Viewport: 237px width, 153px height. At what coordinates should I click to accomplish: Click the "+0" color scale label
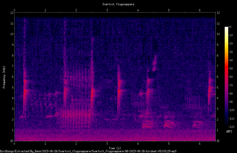(x=230, y=27)
